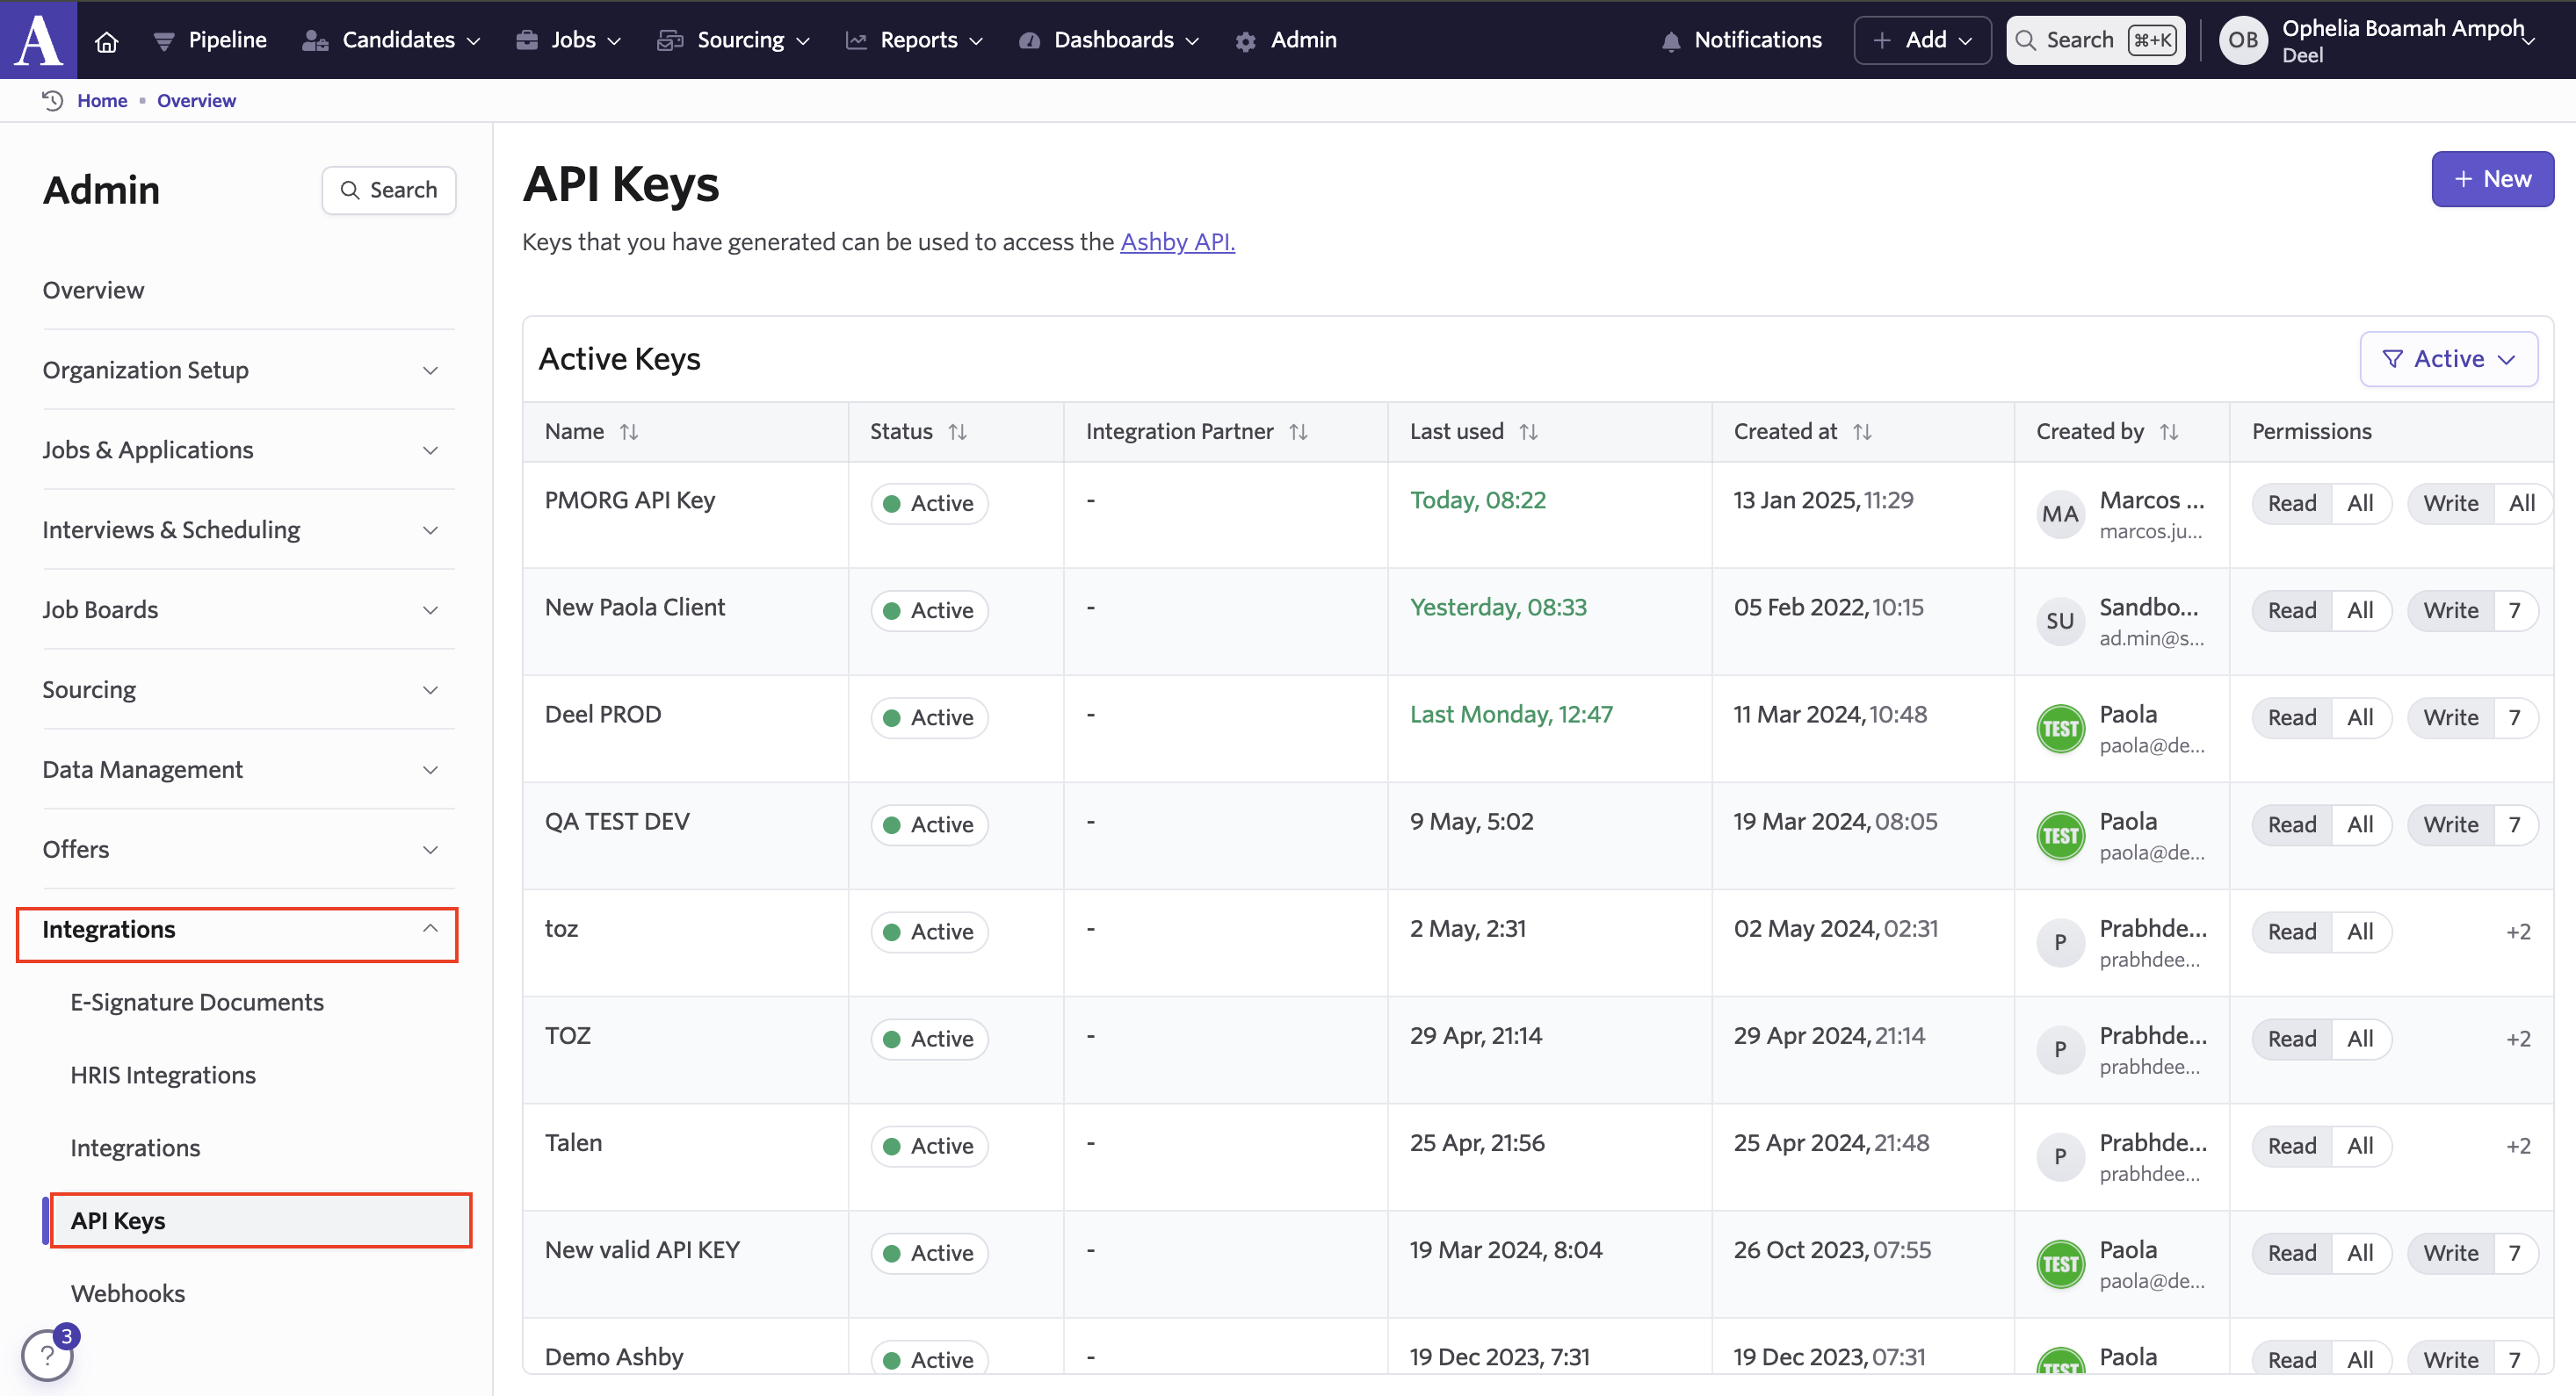Open the help question mark bubble
The height and width of the screenshot is (1396, 2576).
coord(47,1355)
